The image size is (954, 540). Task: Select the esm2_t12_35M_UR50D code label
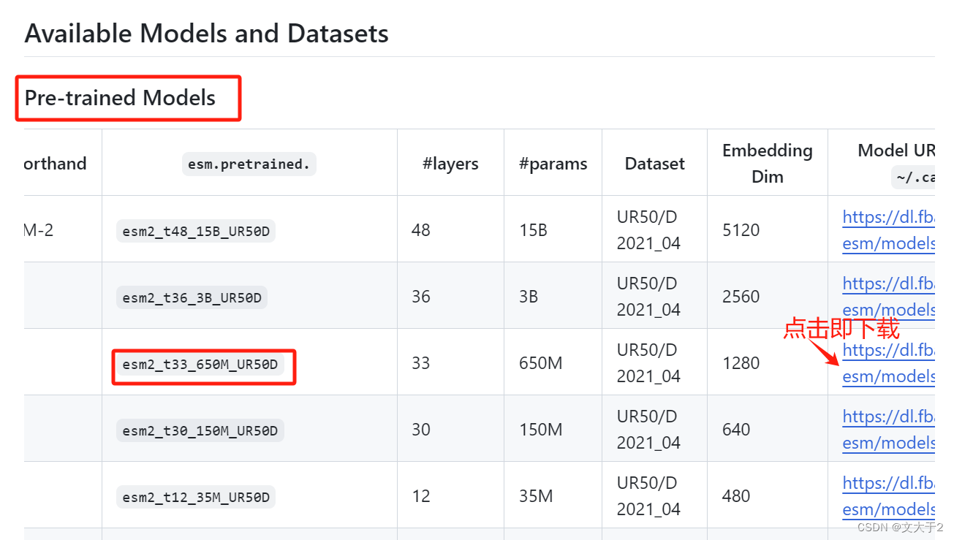tap(196, 497)
